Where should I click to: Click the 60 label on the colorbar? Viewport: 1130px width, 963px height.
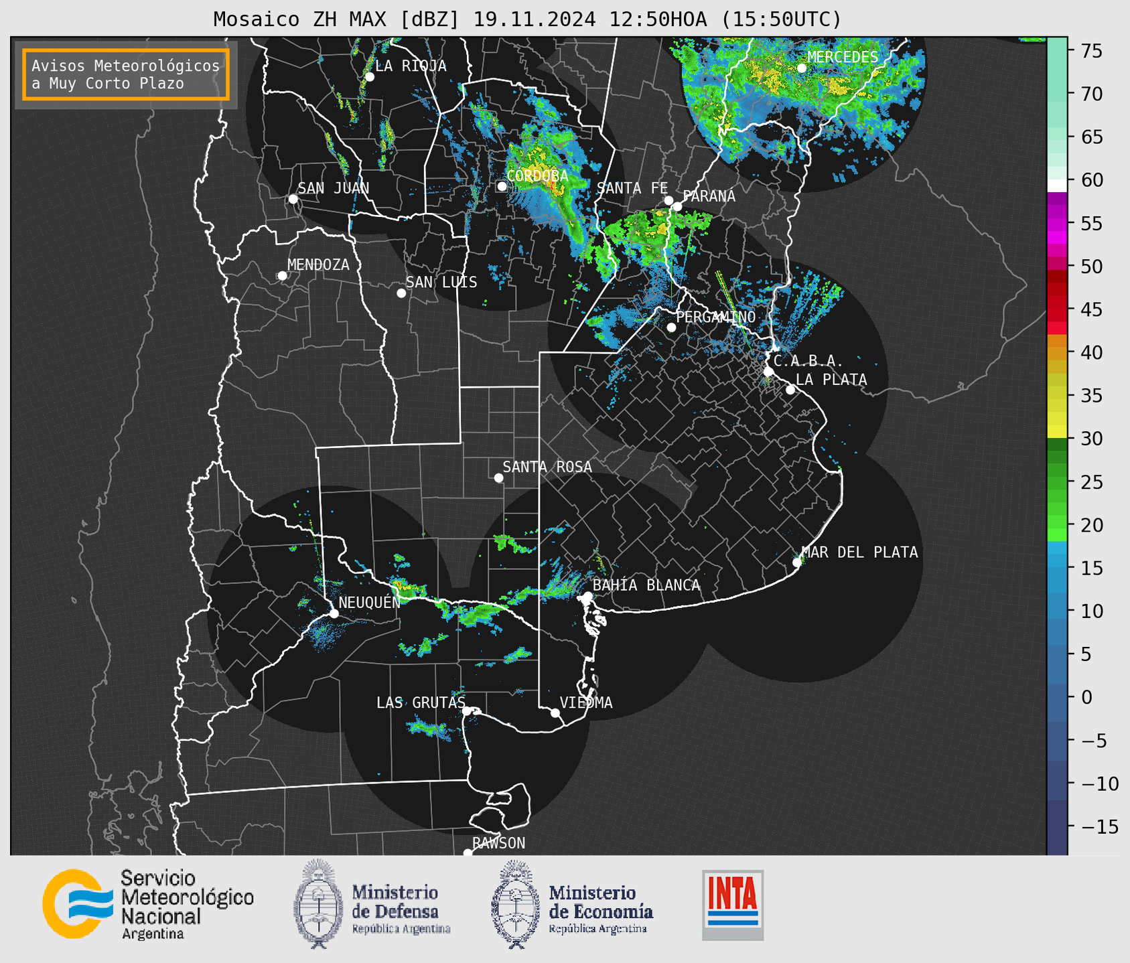coord(1091,180)
